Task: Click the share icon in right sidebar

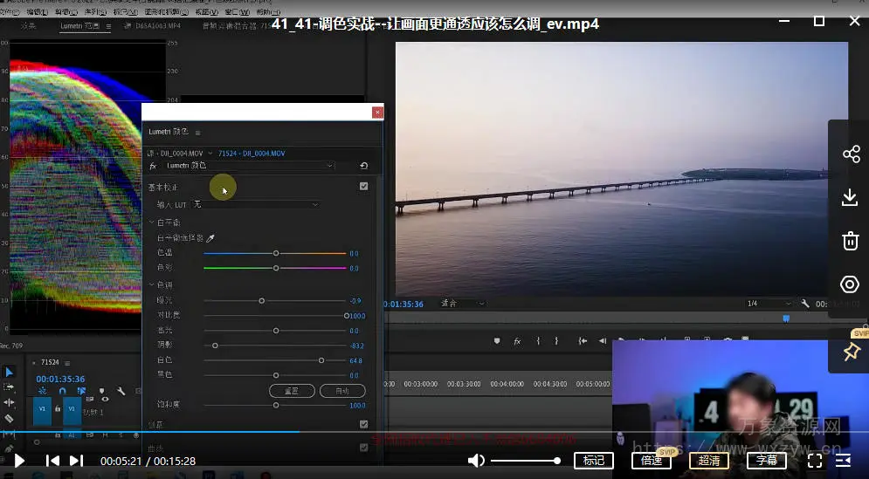Action: (x=851, y=154)
